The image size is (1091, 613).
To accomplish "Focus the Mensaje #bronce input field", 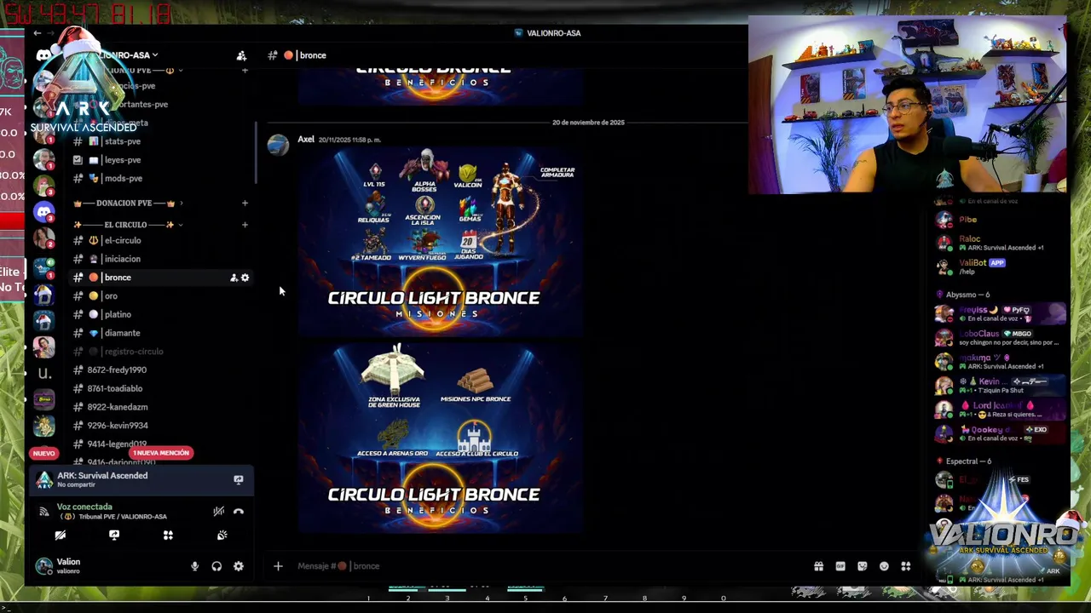I will (545, 566).
